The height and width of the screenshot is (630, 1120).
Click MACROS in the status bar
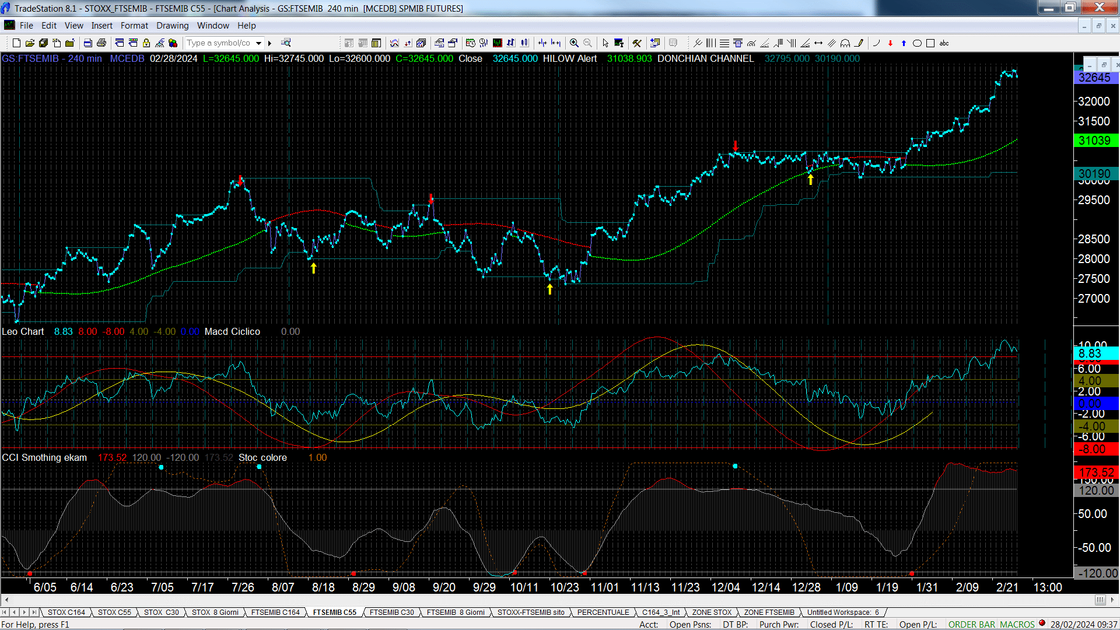(1017, 625)
